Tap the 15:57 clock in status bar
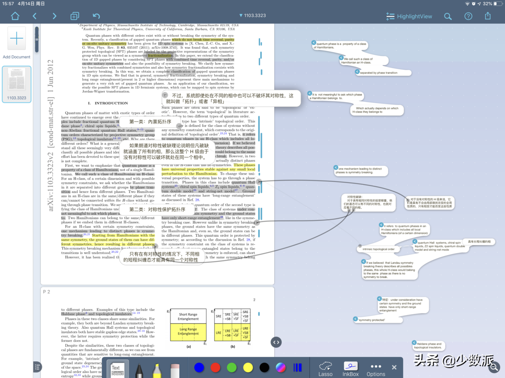 (x=8, y=4)
